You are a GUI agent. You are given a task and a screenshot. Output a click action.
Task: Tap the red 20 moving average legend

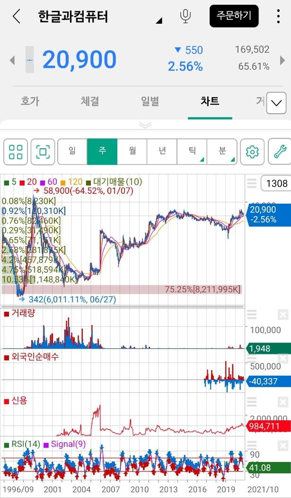(28, 182)
